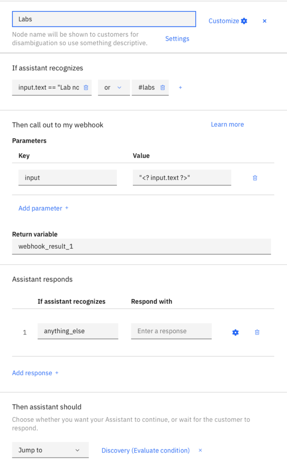Remove the Discovery jump-to target

200,450
